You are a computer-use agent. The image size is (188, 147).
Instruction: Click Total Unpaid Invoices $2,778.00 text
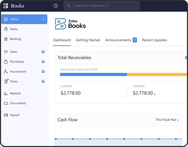(79, 69)
